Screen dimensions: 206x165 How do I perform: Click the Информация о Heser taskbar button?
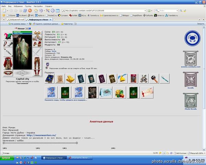[x=54, y=158]
